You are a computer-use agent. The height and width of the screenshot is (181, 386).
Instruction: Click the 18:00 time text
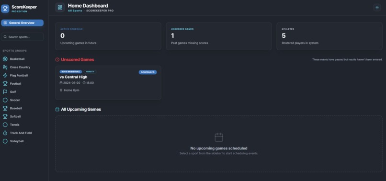90,83
